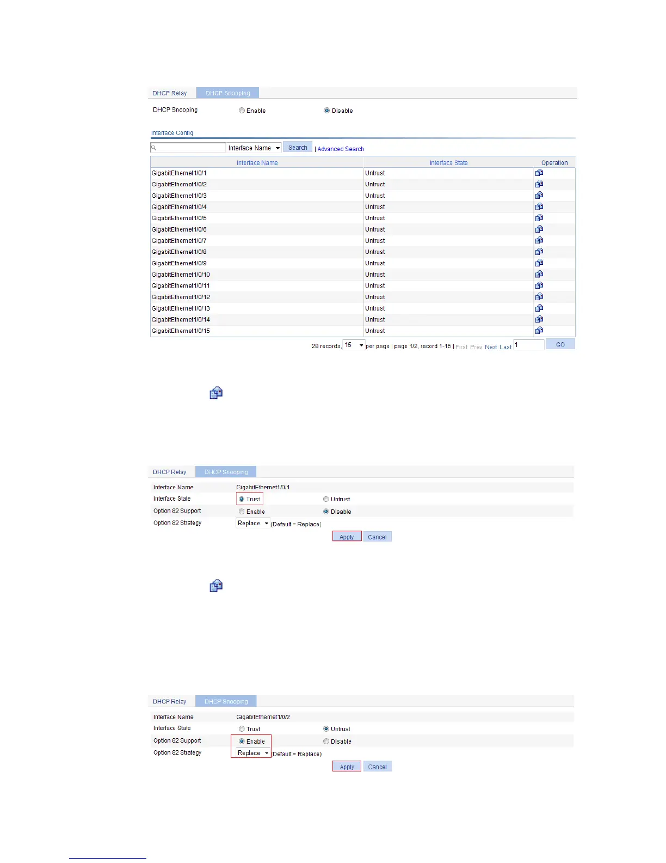Click the Advanced Search link
Screen dimensions: 666x863
click(x=341, y=149)
